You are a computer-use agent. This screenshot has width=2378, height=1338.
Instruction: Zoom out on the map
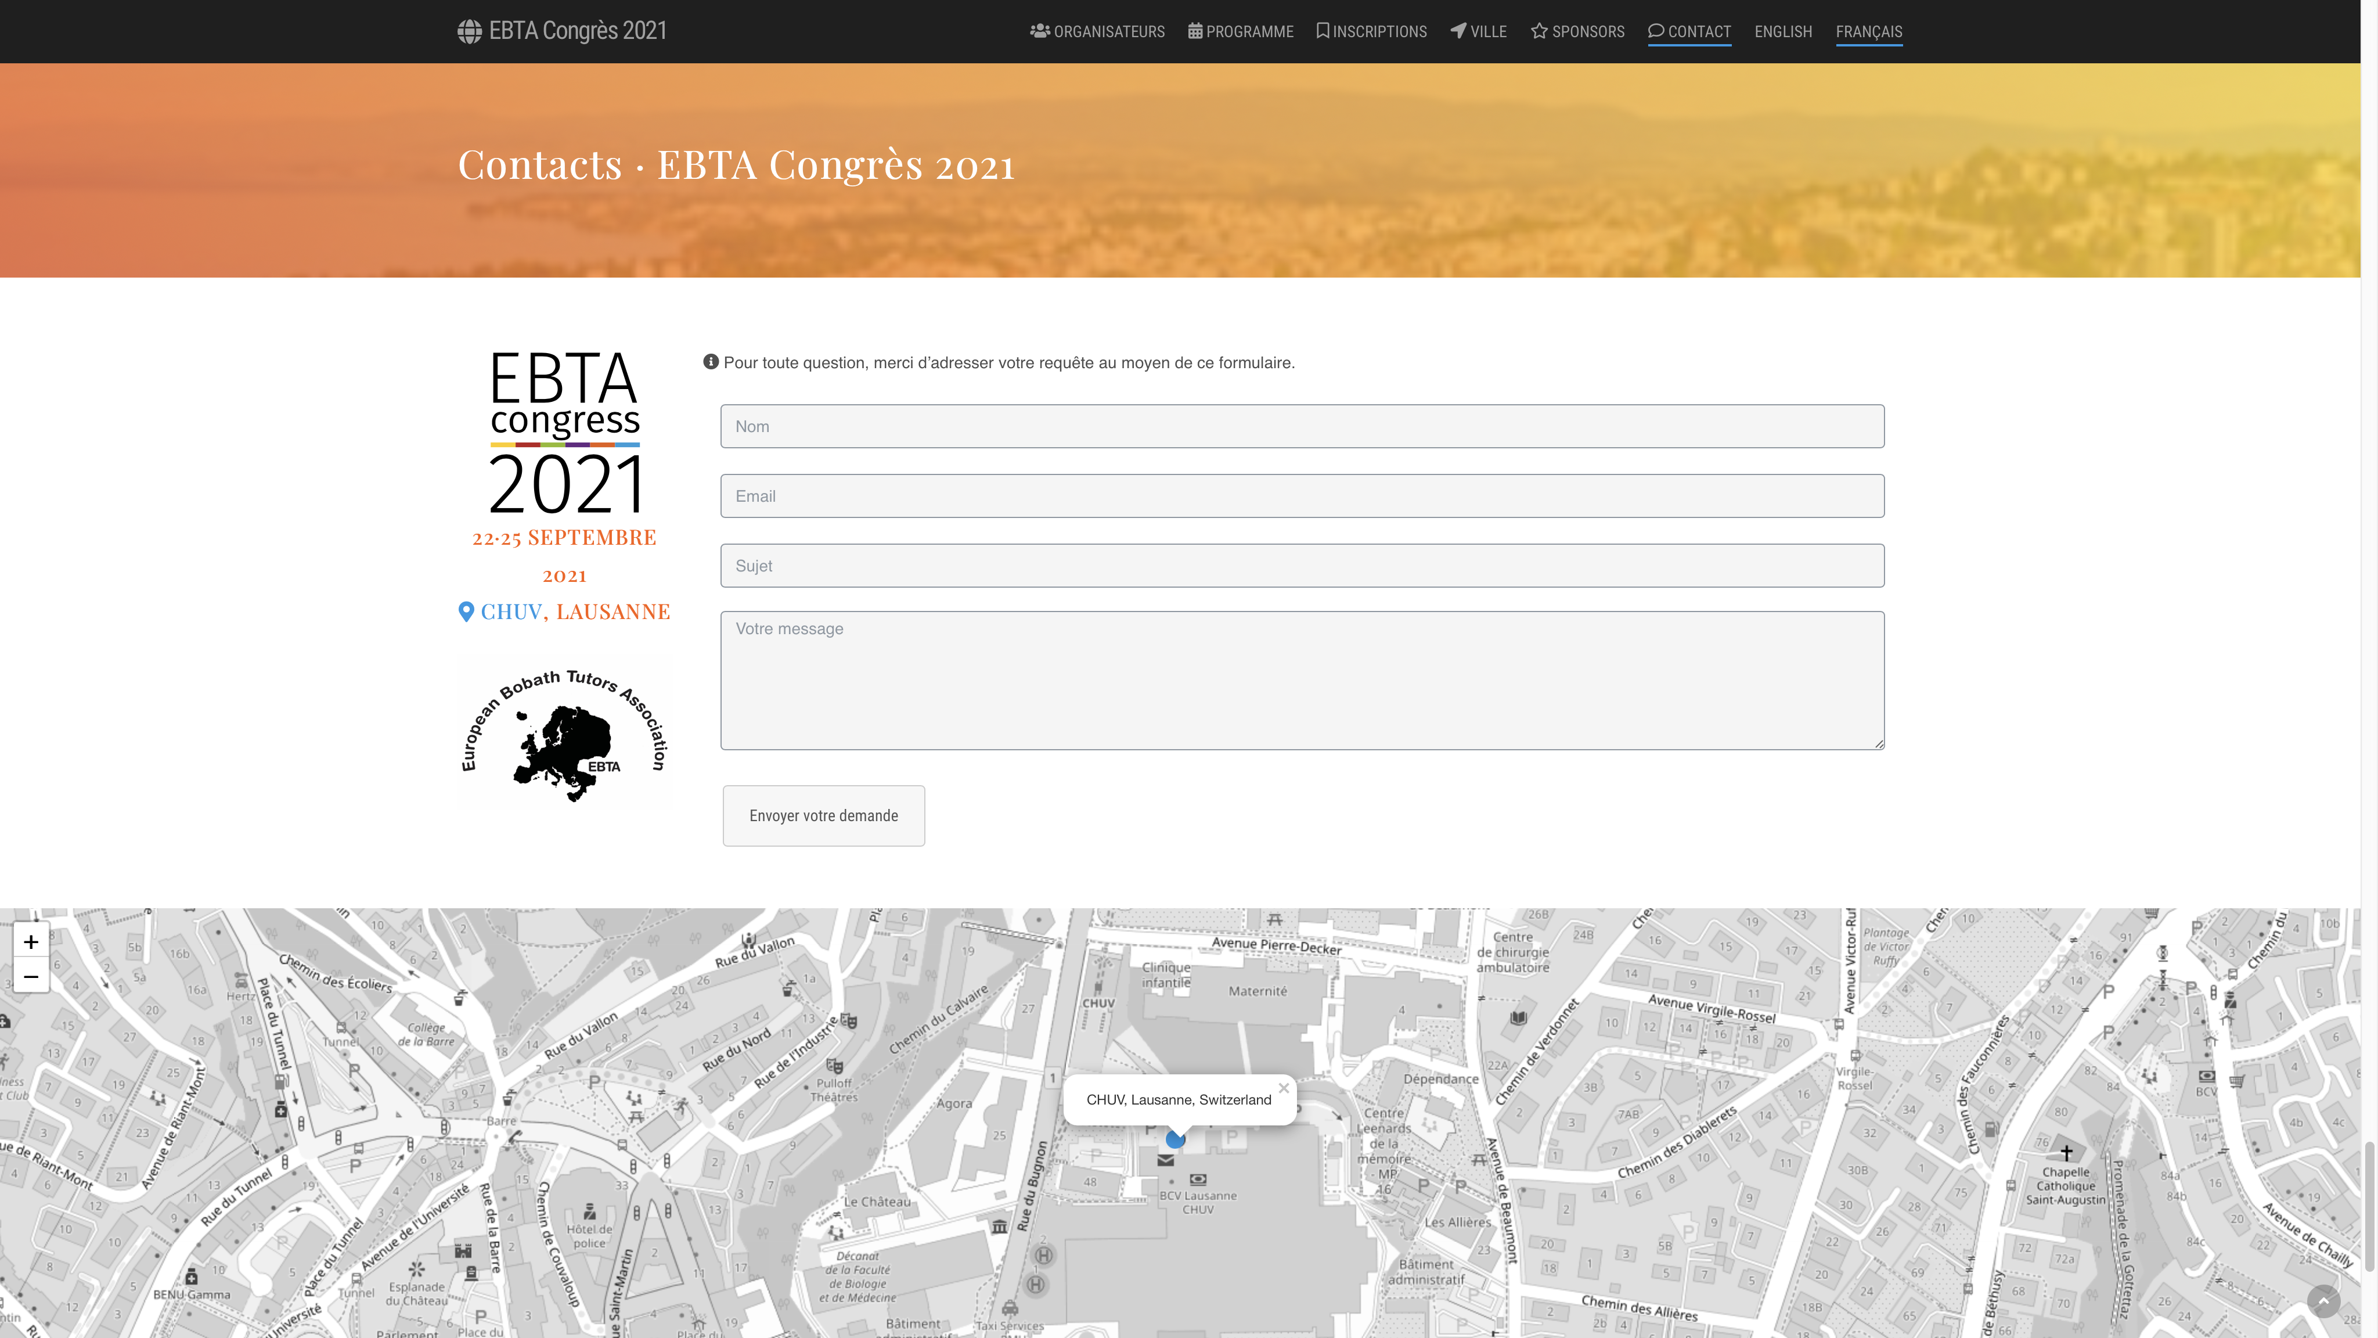tap(30, 976)
